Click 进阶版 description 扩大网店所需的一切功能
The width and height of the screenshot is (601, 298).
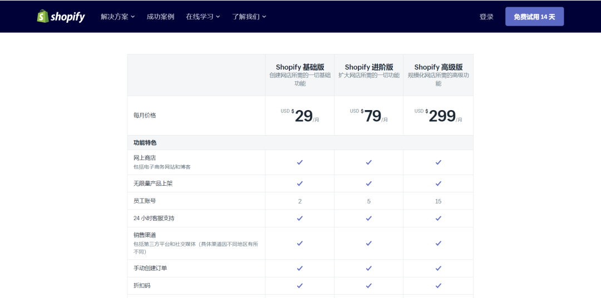(x=369, y=75)
